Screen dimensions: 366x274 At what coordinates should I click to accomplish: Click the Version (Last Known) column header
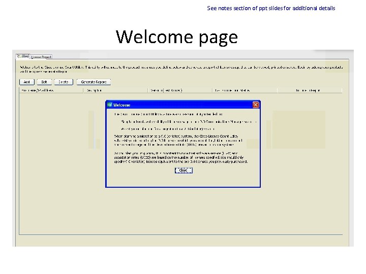[180, 90]
